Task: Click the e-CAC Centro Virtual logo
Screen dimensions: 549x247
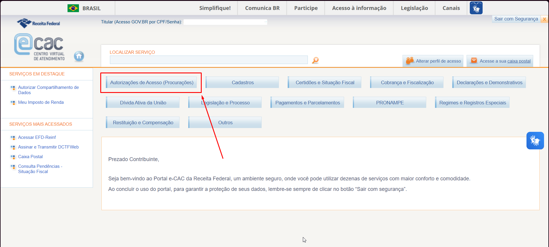Action: [39, 47]
